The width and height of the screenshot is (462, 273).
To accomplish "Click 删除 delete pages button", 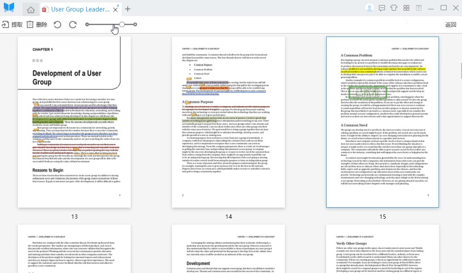I will click(x=37, y=25).
